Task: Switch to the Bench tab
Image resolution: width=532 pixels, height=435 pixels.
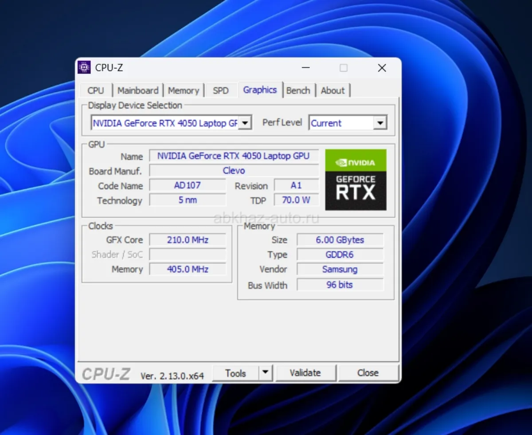Action: [x=298, y=90]
